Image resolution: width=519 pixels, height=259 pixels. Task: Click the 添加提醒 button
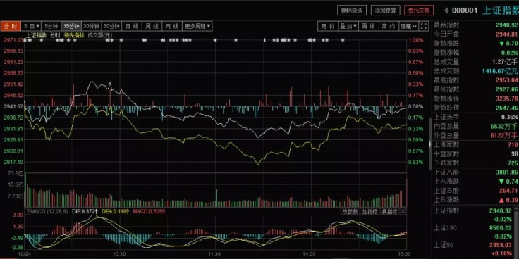(385, 11)
